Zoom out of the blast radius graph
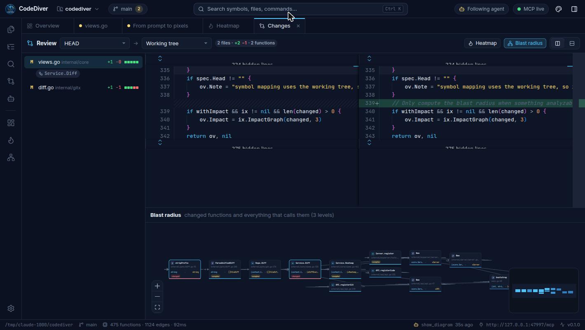Image resolution: width=585 pixels, height=330 pixels. [157, 297]
